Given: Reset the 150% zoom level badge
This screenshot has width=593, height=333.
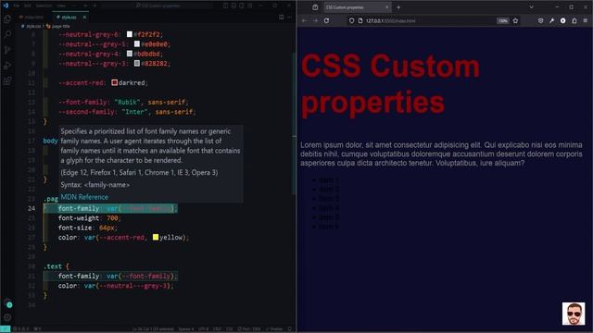Looking at the screenshot, I should click(x=502, y=20).
